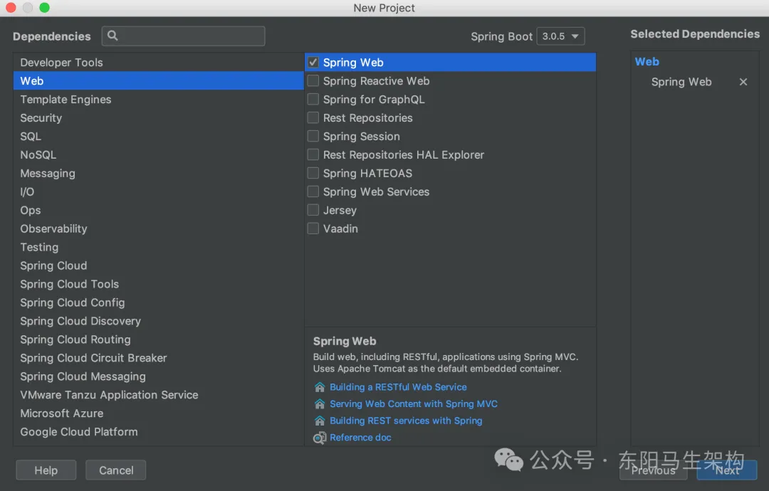Open the Reference doc link
The image size is (769, 491).
tap(360, 438)
